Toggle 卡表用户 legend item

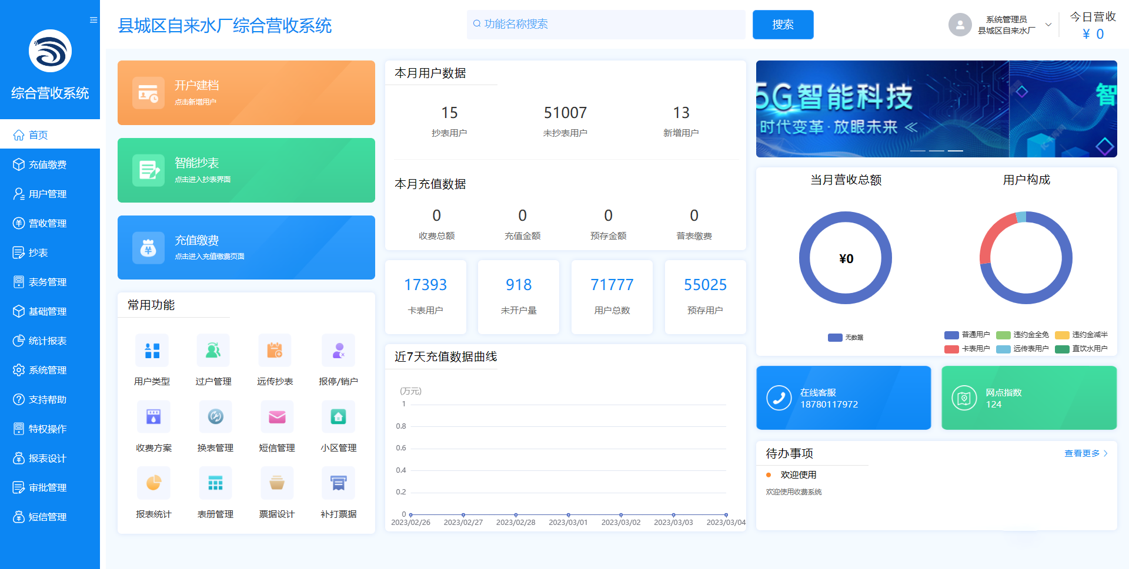pyautogui.click(x=967, y=349)
